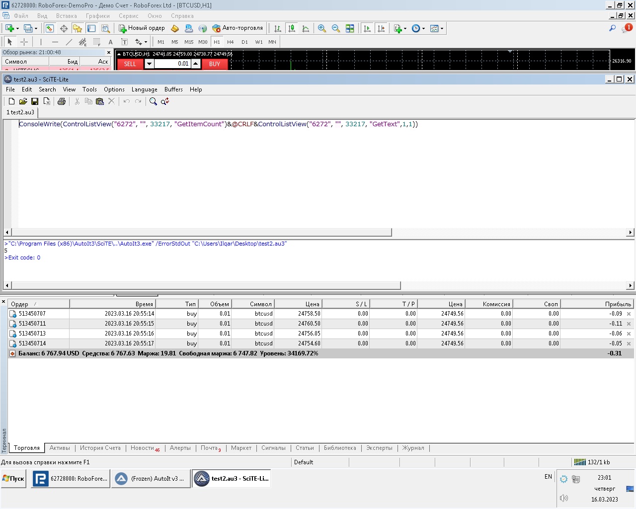Click SciTE editor horizontal scrollbar thumb
Screen dimensions: 636x509
201,232
